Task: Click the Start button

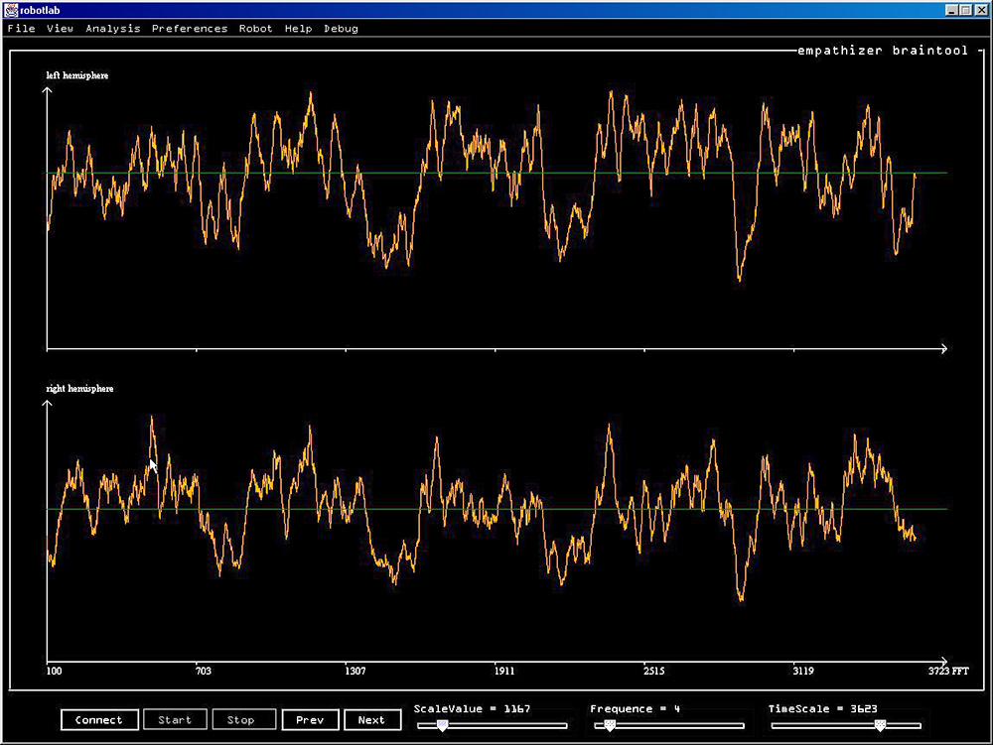Action: (175, 719)
